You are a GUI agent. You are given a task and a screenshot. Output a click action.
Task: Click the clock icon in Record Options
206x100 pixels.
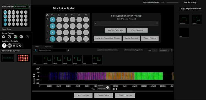(9, 37)
